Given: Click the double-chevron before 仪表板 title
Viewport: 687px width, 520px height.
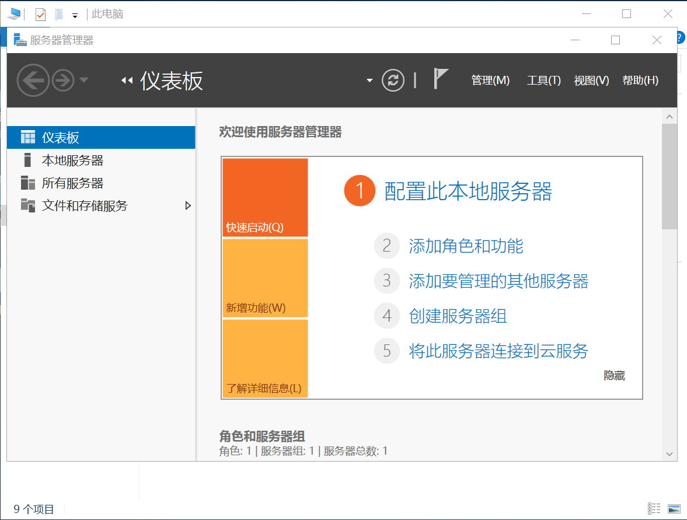Looking at the screenshot, I should (x=127, y=81).
